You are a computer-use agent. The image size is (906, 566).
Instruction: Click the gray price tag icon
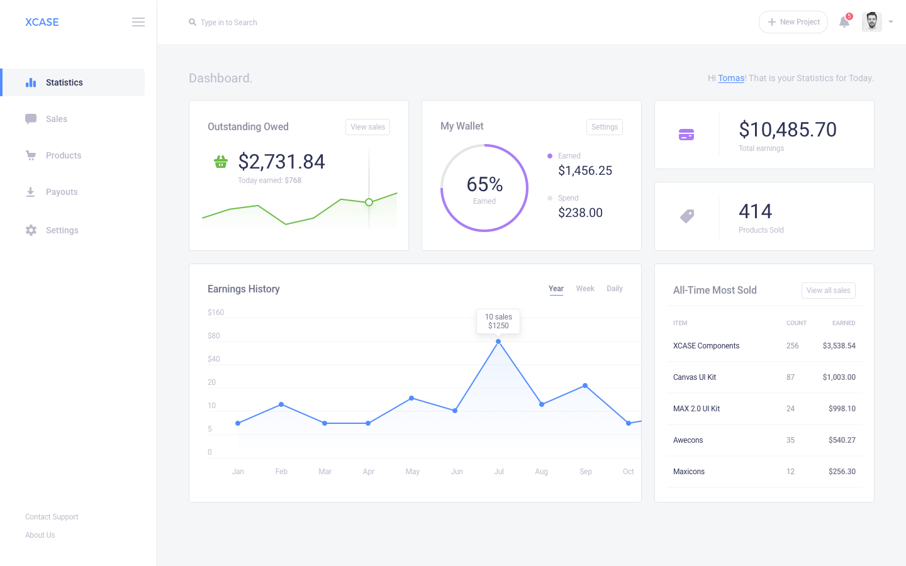pos(687,216)
